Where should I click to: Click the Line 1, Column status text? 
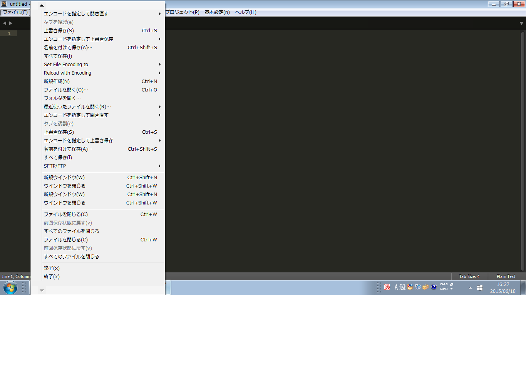coord(16,276)
